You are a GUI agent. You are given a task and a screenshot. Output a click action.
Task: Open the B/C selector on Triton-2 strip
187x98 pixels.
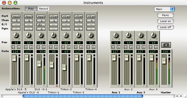point(66,25)
